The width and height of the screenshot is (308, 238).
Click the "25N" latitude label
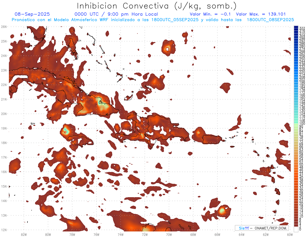coord(4,41)
